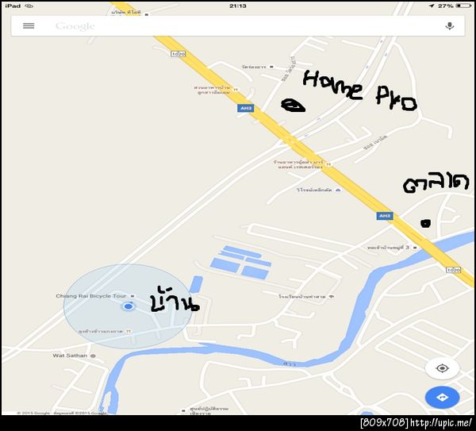The height and width of the screenshot is (431, 476).
Task: Tap the iPad battery indicator
Action: pyautogui.click(x=463, y=6)
